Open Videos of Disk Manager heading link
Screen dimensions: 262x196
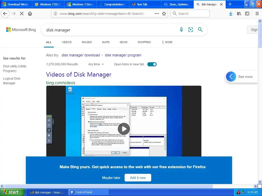point(79,75)
